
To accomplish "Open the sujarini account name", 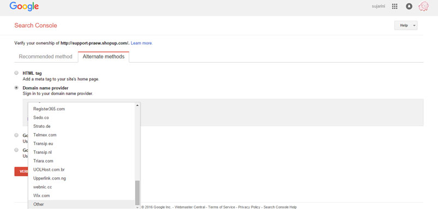I will 379,7.
